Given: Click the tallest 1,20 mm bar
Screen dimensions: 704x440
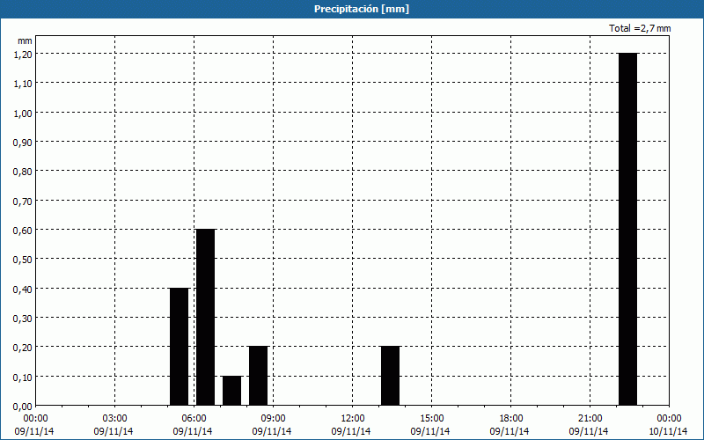Looking at the screenshot, I should [x=627, y=230].
